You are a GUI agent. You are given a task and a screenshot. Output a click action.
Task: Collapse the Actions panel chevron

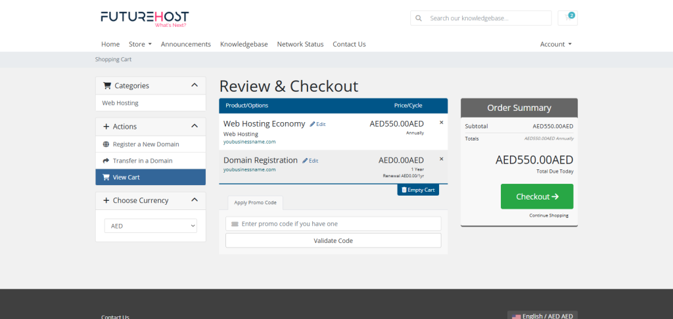pyautogui.click(x=195, y=126)
